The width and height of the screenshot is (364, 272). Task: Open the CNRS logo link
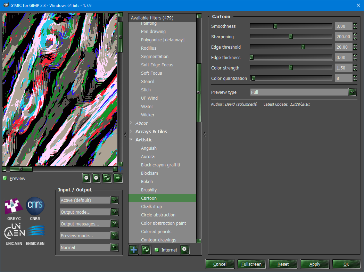[35, 209]
